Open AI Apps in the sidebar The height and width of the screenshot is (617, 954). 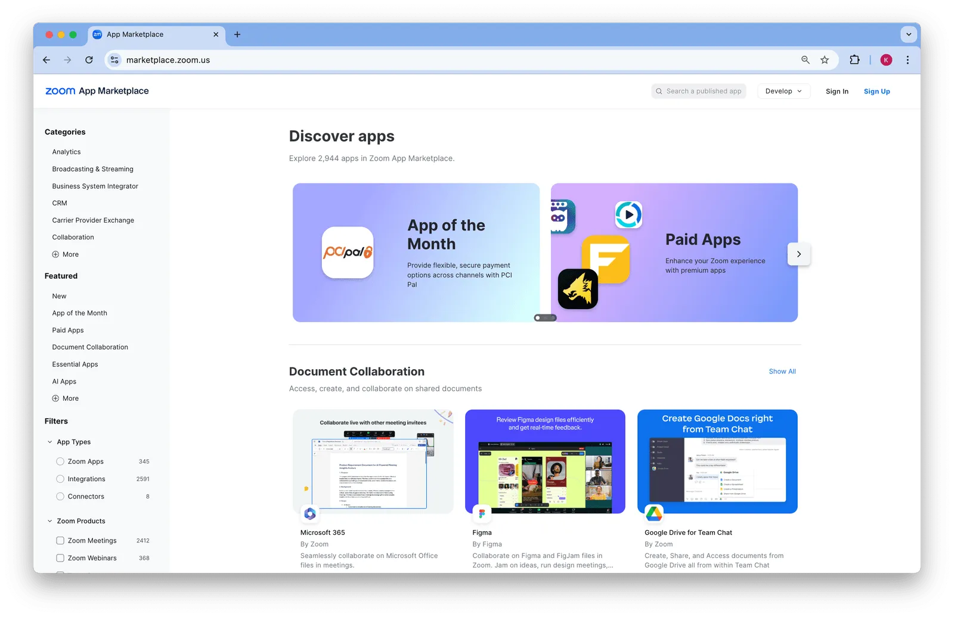coord(64,382)
